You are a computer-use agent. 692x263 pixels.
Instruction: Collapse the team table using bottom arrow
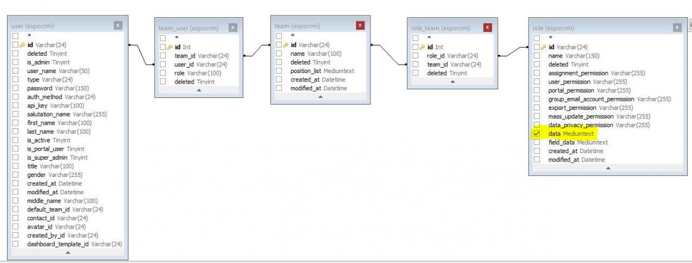[320, 97]
